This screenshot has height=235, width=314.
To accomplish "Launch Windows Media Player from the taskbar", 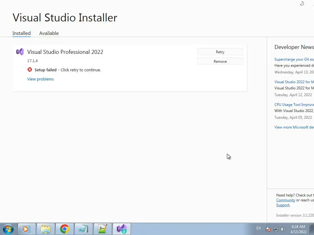I will coord(27,229).
